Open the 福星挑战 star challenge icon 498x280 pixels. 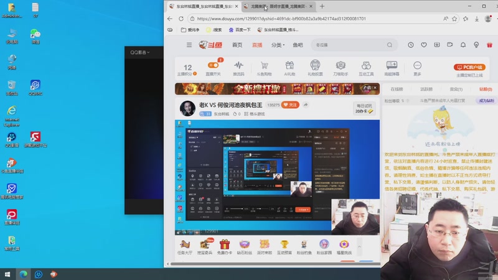point(344,247)
